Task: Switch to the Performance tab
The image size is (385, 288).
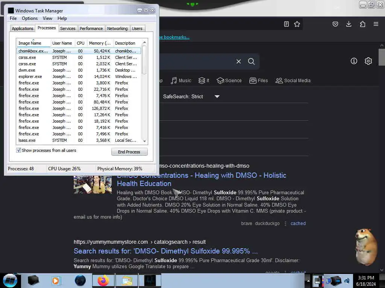Action: coord(91,28)
